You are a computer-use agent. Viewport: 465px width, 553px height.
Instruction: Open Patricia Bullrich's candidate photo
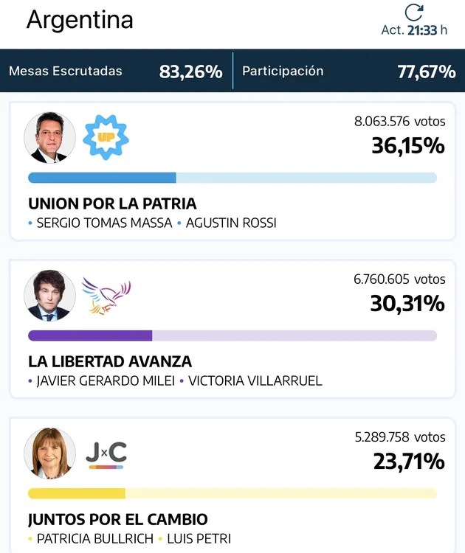coord(50,453)
